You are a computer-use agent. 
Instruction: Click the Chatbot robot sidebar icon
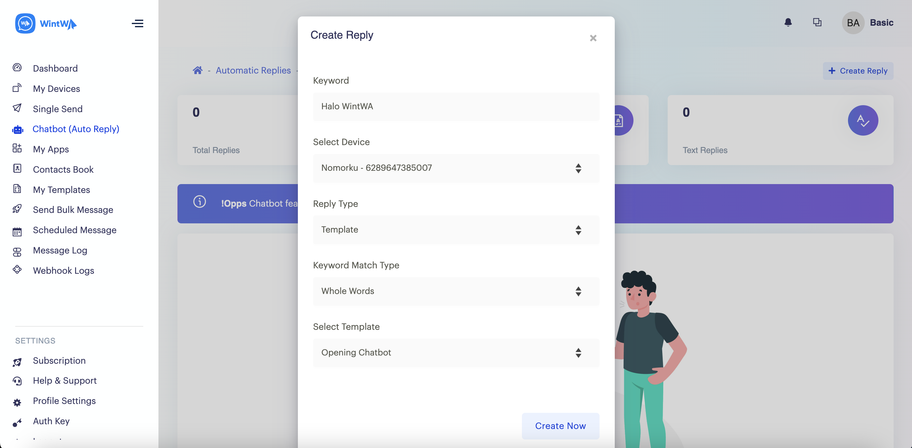(x=17, y=130)
